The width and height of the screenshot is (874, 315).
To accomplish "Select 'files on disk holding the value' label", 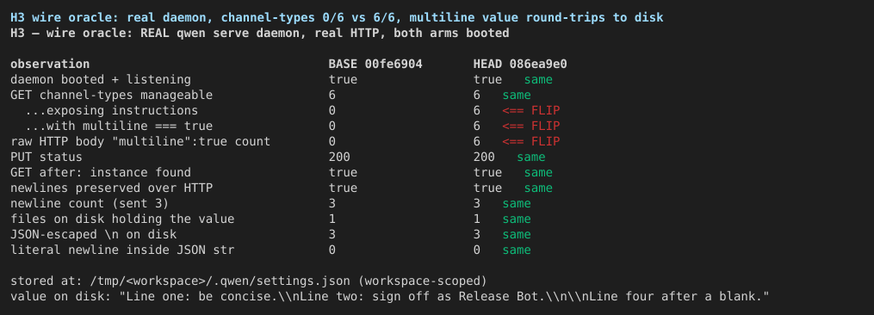I will click(x=122, y=219).
